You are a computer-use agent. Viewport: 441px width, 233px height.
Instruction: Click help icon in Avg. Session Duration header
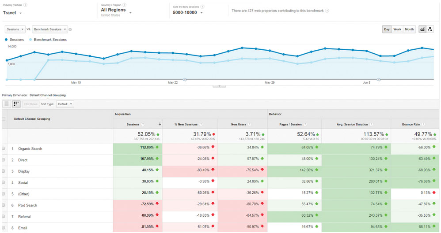point(371,124)
